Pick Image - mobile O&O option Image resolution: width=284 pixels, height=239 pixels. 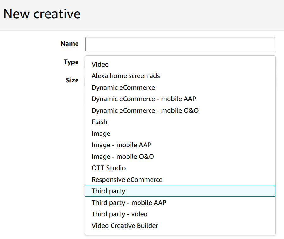123,157
